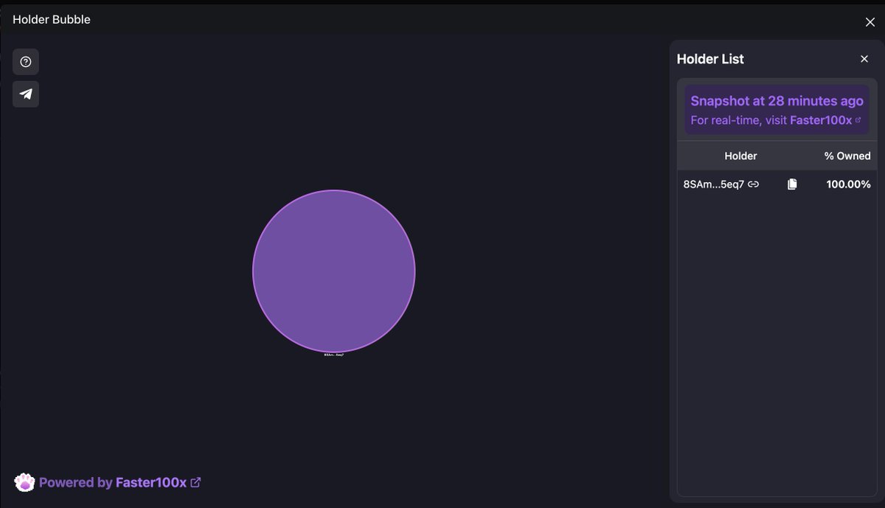This screenshot has width=885, height=508.
Task: Open the help question mark icon
Action: coord(26,62)
